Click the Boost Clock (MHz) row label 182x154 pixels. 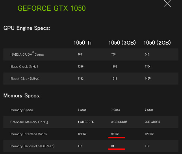pyautogui.click(x=25, y=78)
